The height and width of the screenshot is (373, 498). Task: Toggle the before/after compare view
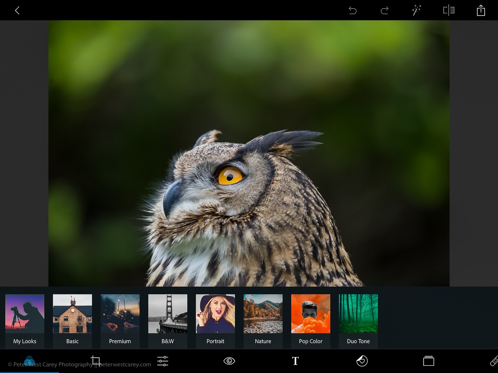pos(449,10)
